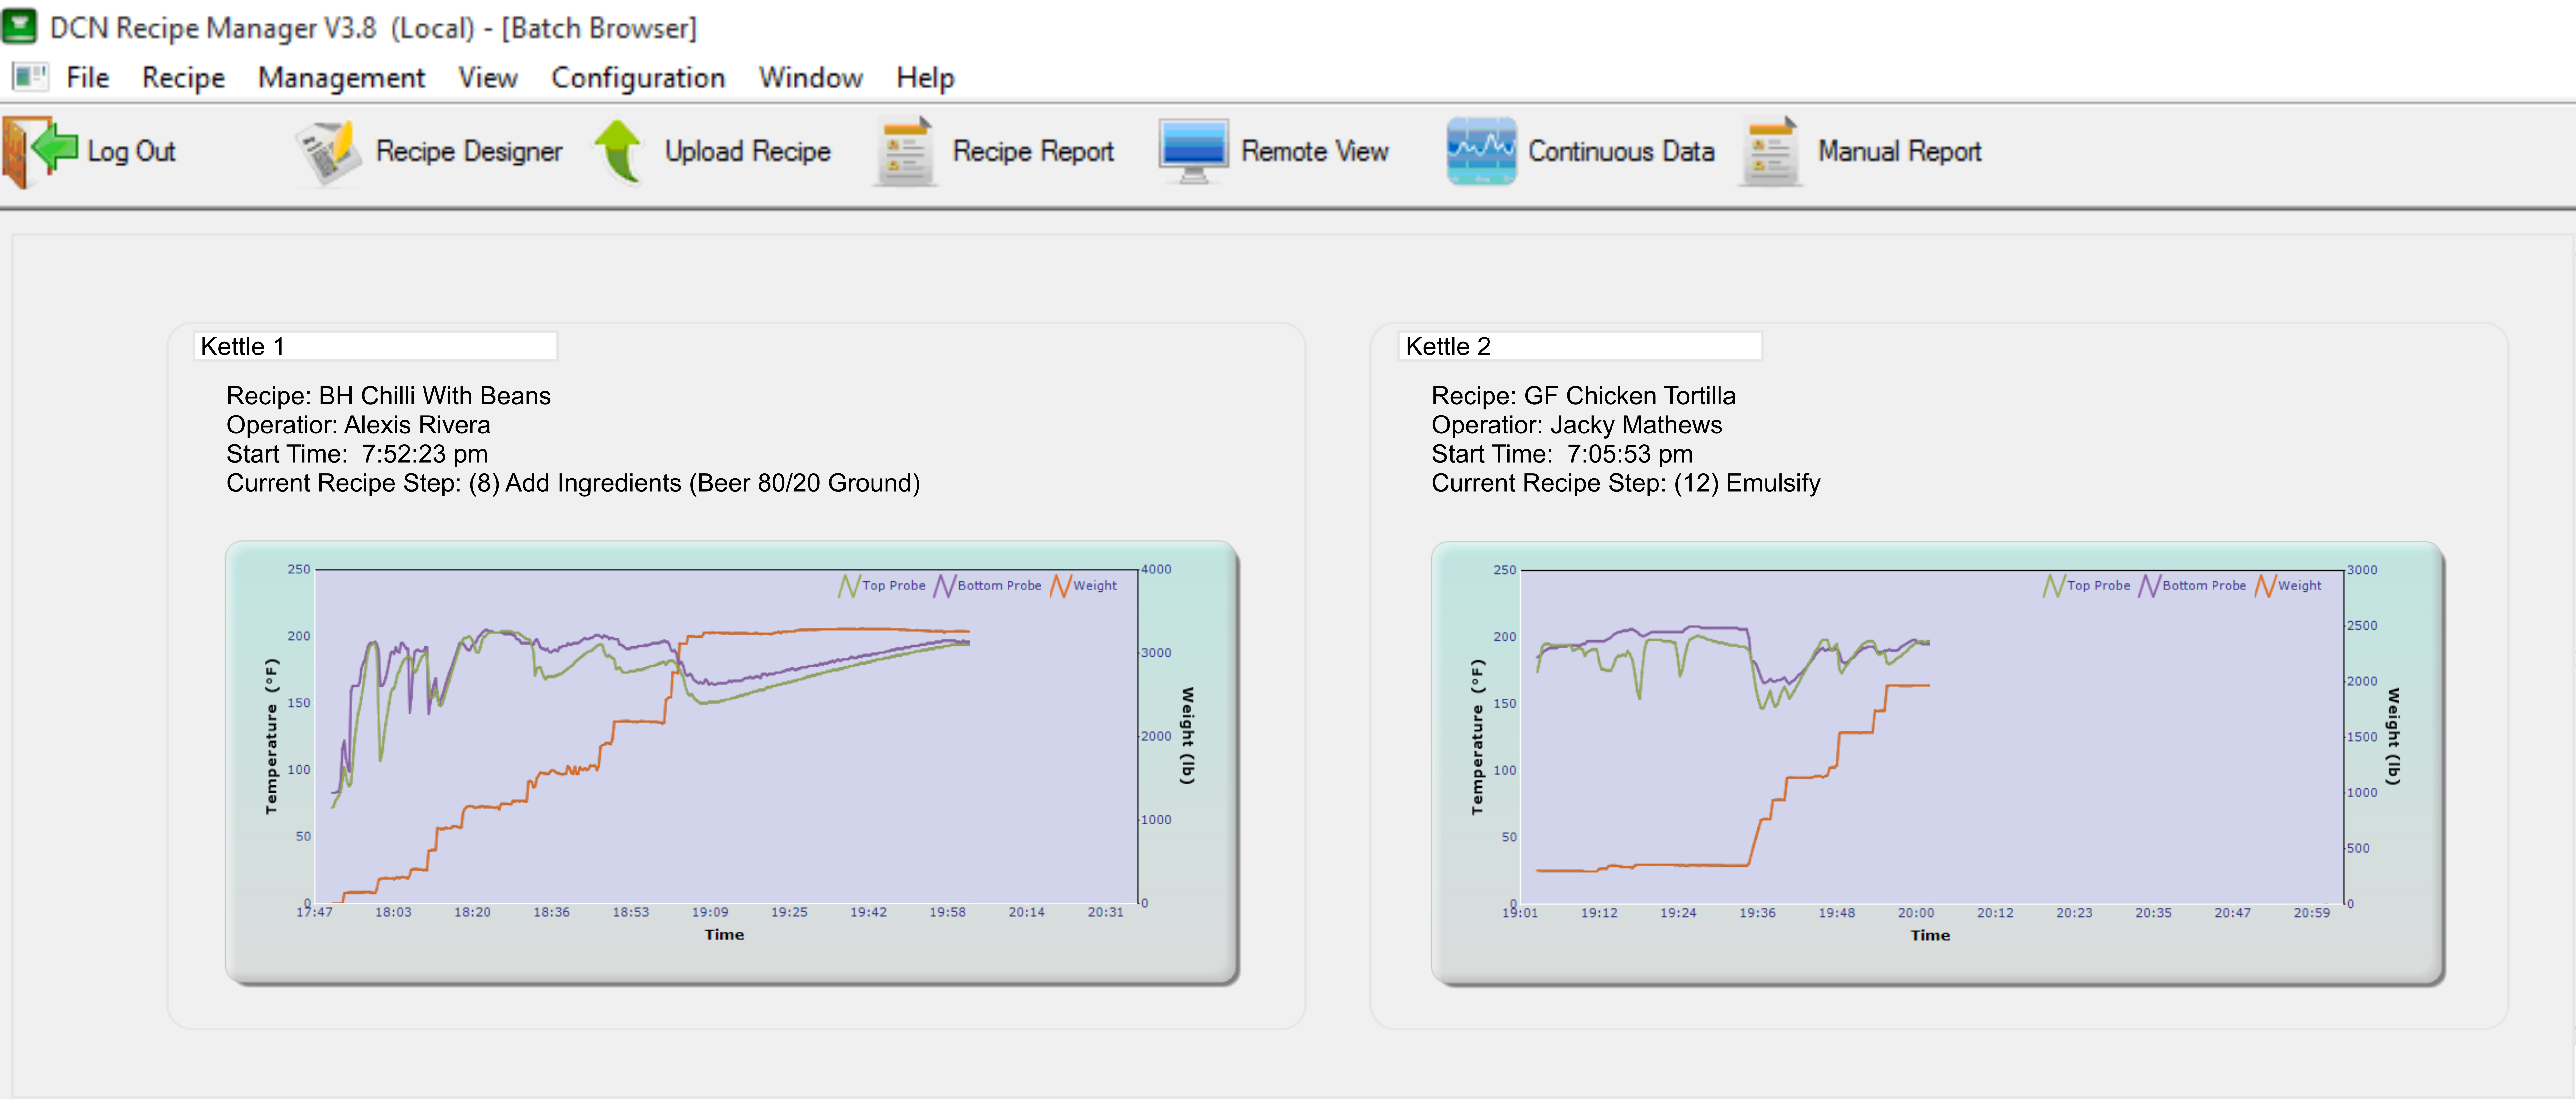Open the File menu

88,78
